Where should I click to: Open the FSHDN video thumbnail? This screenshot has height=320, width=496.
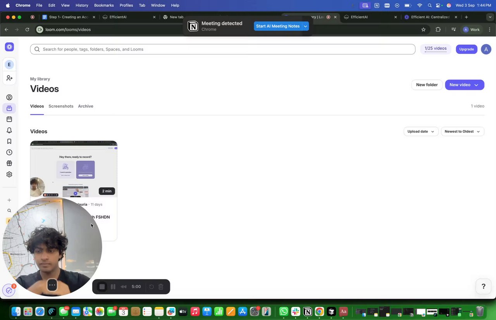tap(74, 169)
